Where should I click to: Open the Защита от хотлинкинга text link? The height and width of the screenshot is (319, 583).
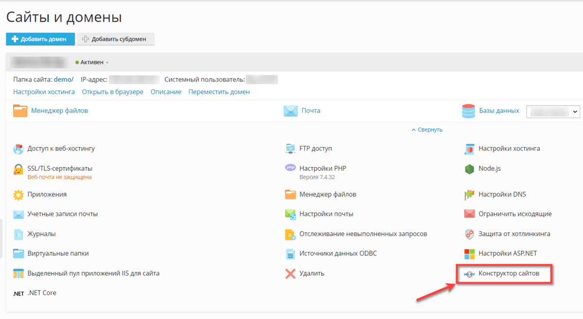pos(514,234)
